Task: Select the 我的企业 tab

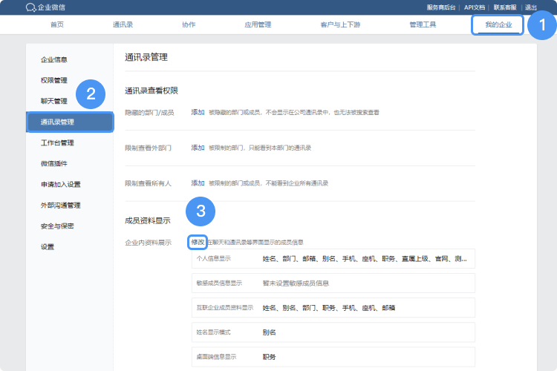Action: (498, 24)
